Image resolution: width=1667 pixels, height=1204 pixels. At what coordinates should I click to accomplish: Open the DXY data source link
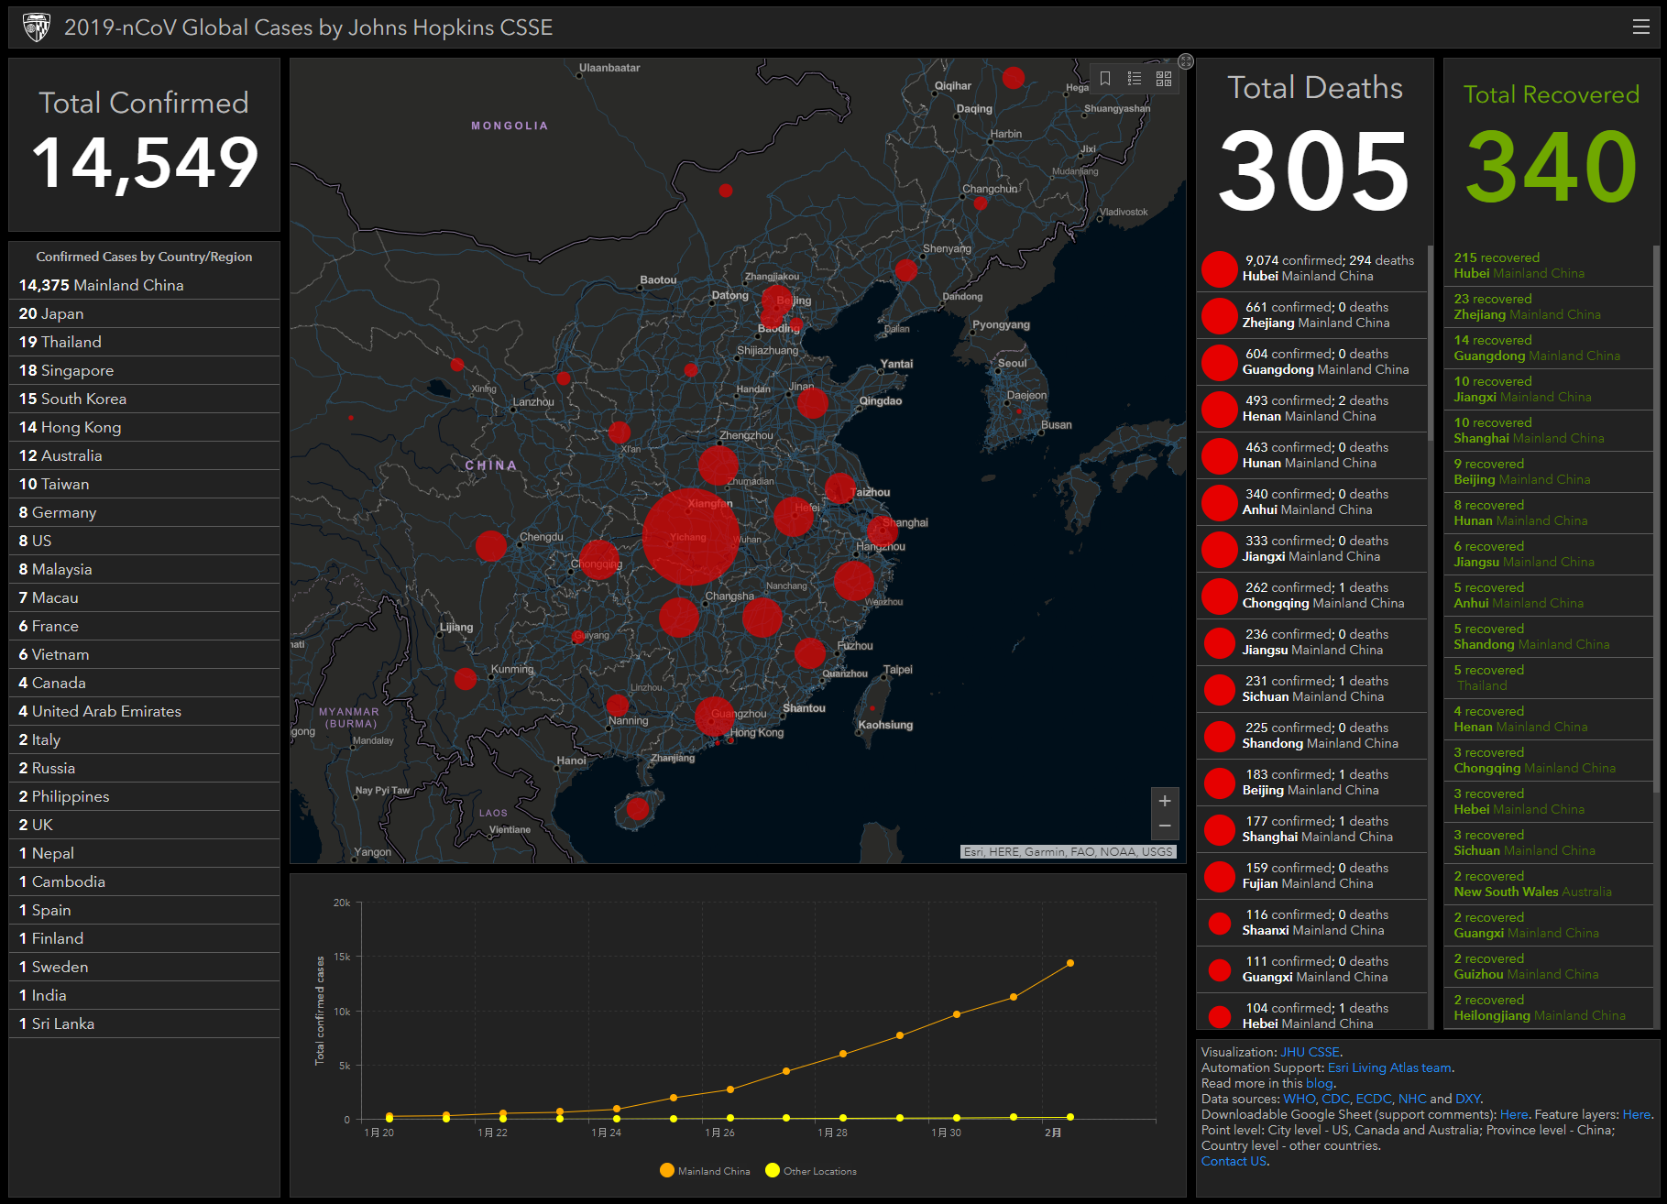[1467, 1099]
